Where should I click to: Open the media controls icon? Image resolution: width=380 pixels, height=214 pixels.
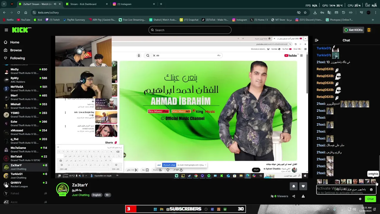coord(361,12)
